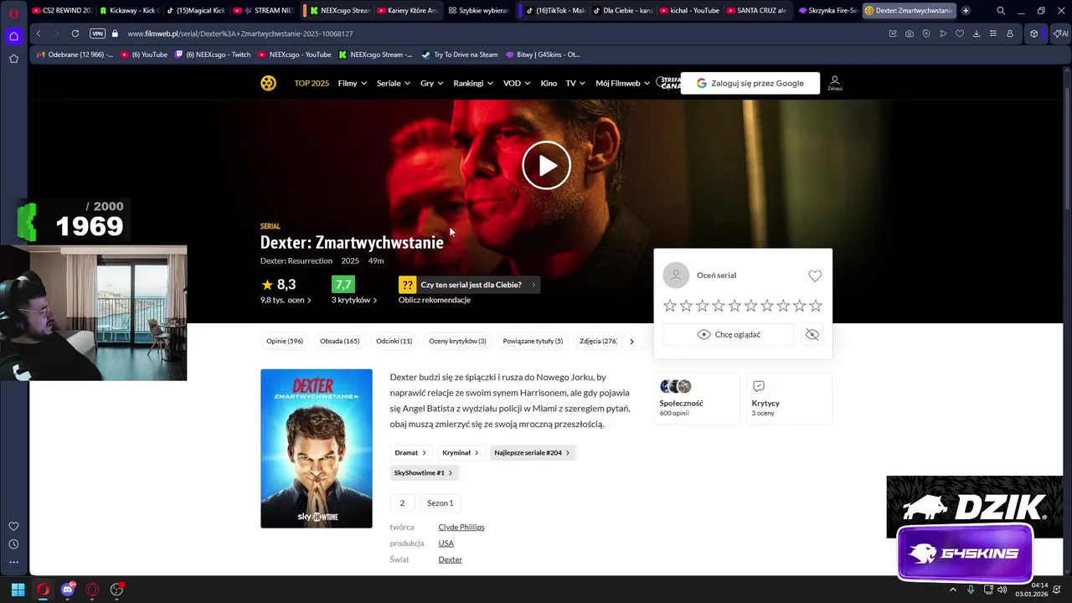Expand the Gry menu dropdown
1072x603 pixels.
tap(432, 83)
